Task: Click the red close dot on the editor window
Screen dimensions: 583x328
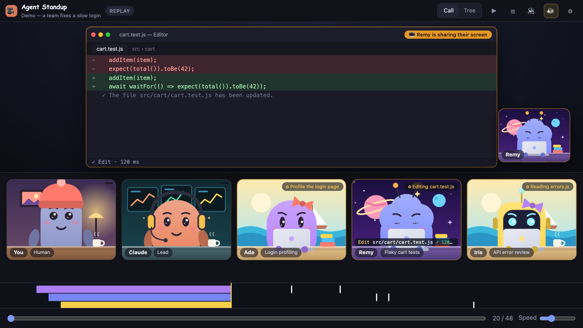Action: [93, 35]
